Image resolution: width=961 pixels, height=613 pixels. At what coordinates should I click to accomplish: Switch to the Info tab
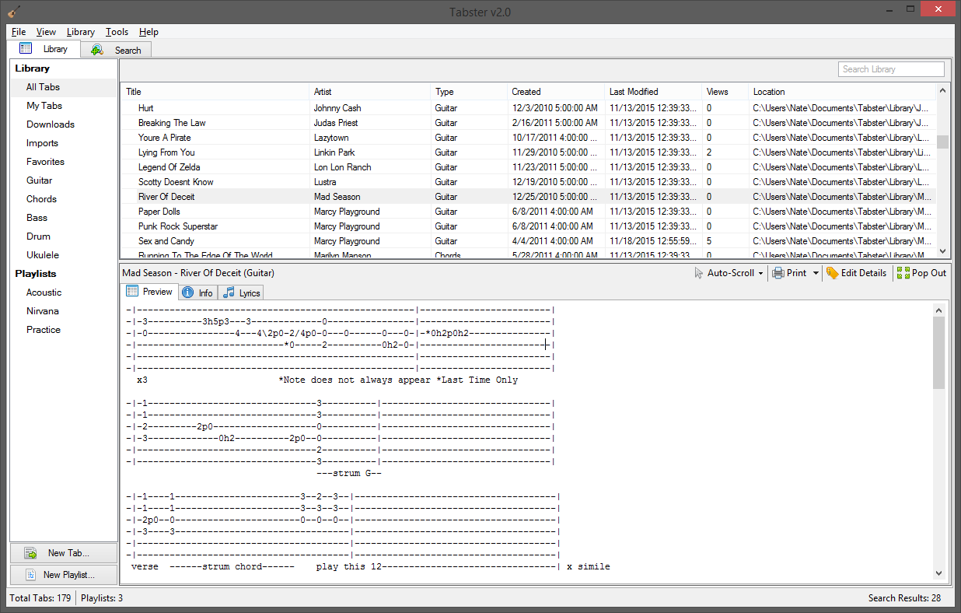197,292
